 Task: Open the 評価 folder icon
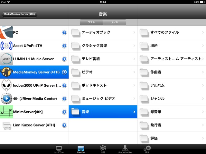point(144,139)
